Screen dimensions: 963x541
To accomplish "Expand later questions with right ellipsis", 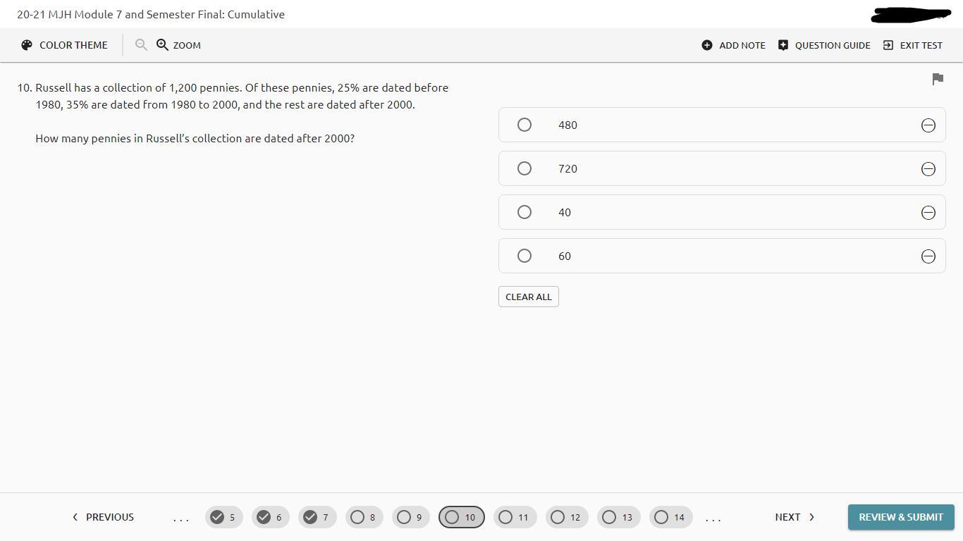I will [713, 518].
